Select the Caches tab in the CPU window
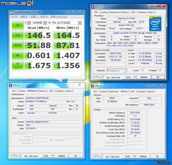Image resolution: width=172 pixels, height=165 pixels. [104, 12]
